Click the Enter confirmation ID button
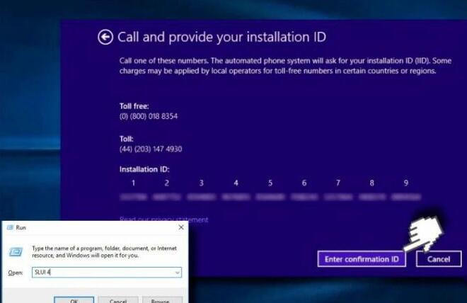Image resolution: width=467 pixels, height=303 pixels. [x=362, y=259]
